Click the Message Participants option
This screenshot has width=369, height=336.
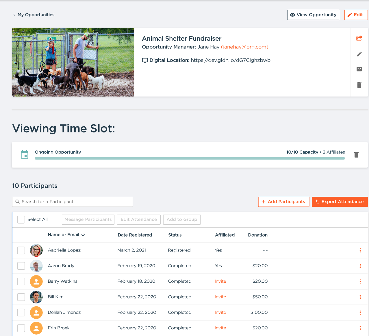[88, 219]
